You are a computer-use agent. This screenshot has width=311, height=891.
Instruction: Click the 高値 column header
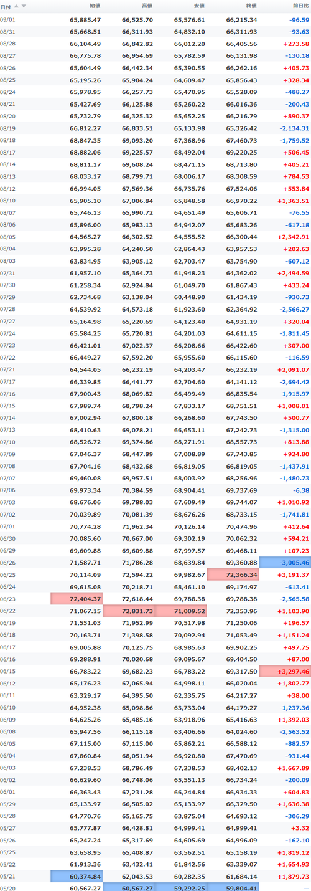coord(147,6)
